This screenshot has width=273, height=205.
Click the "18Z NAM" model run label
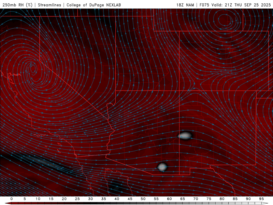click(185, 5)
